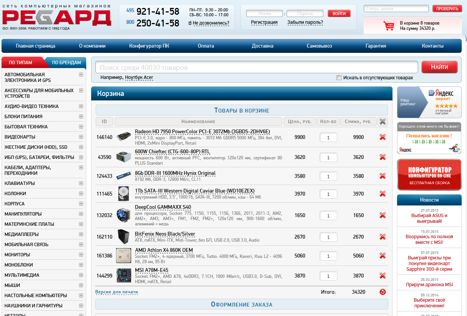Expand the Видеокарты category
467x316 pixels.
[81, 137]
